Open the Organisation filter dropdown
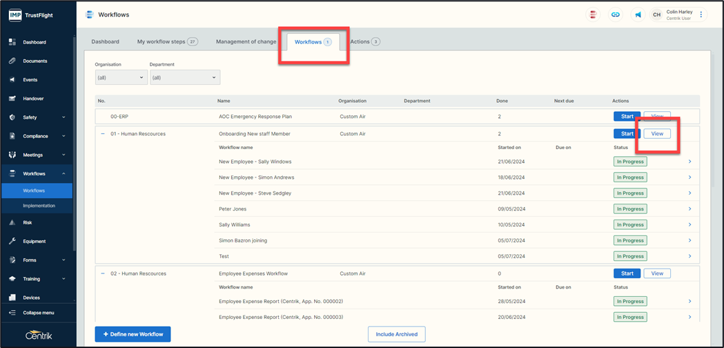This screenshot has height=348, width=724. [x=121, y=77]
